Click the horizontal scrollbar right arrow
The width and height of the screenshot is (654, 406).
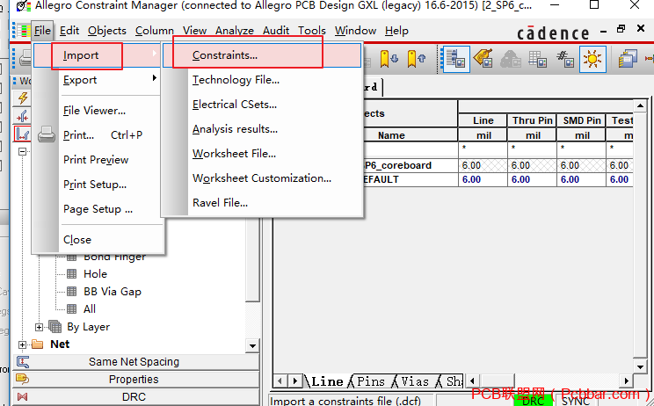click(626, 381)
